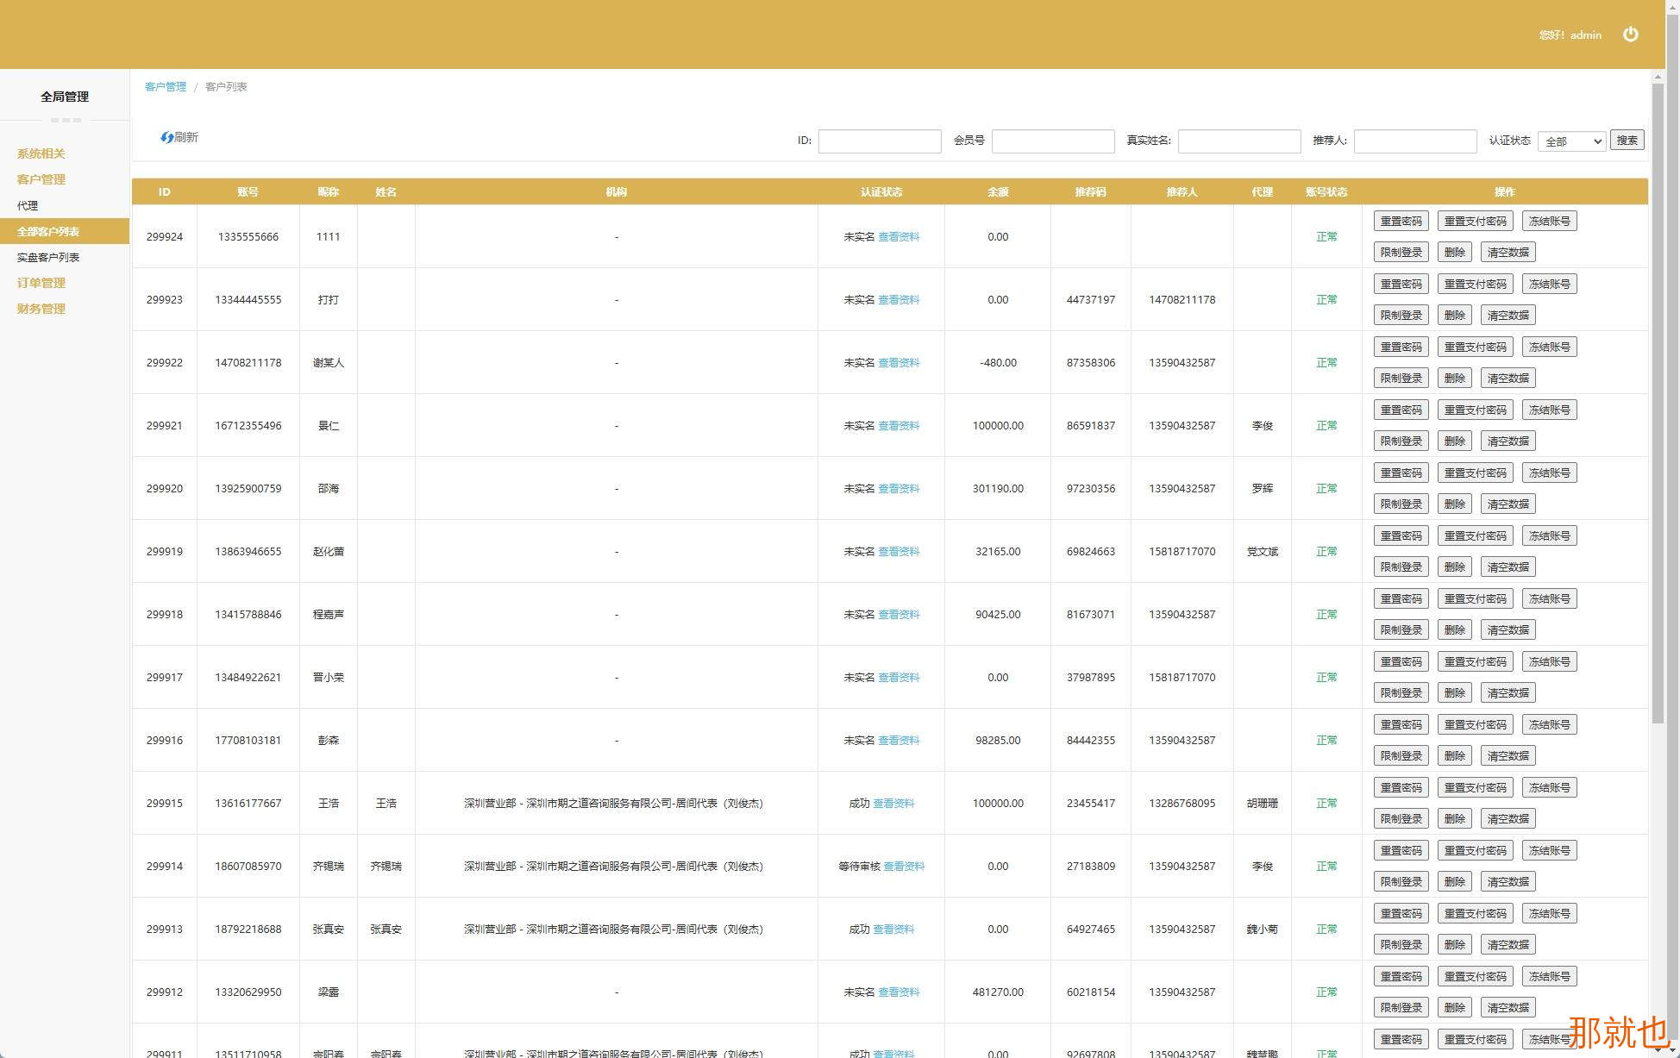Type-focus the 真实姓名 input box

tap(1238, 141)
